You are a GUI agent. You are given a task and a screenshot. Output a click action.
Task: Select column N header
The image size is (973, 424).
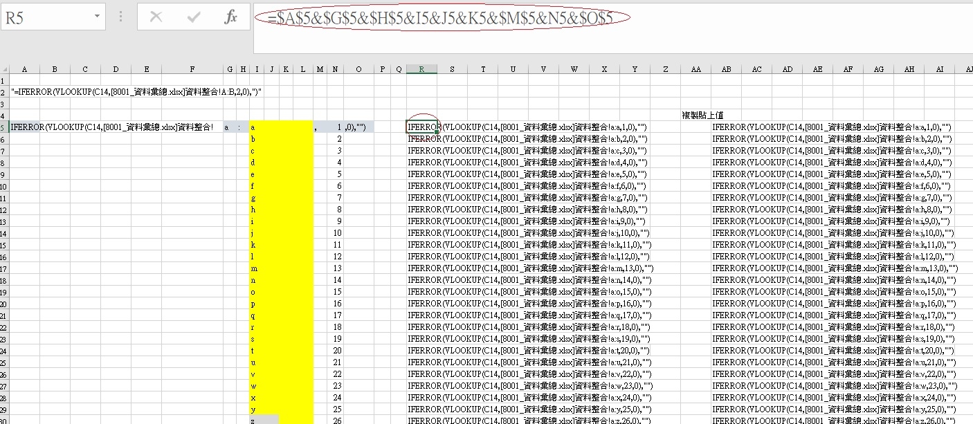pos(335,68)
